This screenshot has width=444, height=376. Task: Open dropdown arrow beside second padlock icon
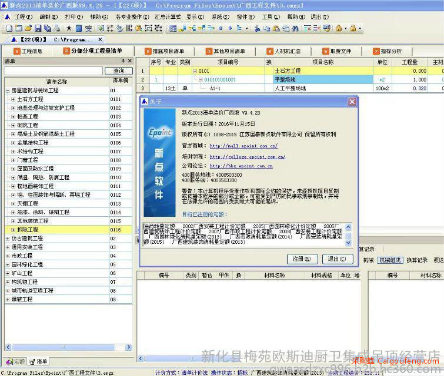(360, 28)
